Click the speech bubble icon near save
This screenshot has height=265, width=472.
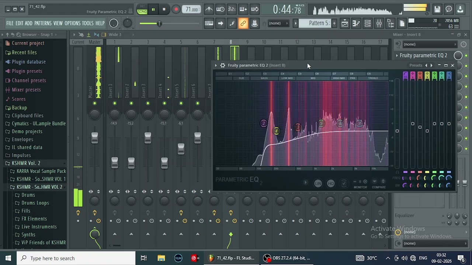(449, 9)
